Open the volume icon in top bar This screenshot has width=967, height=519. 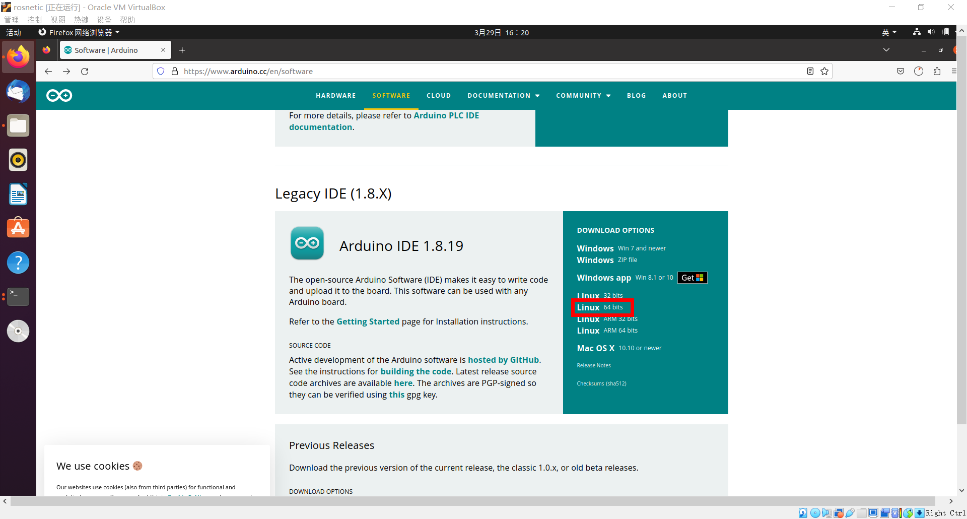[931, 32]
